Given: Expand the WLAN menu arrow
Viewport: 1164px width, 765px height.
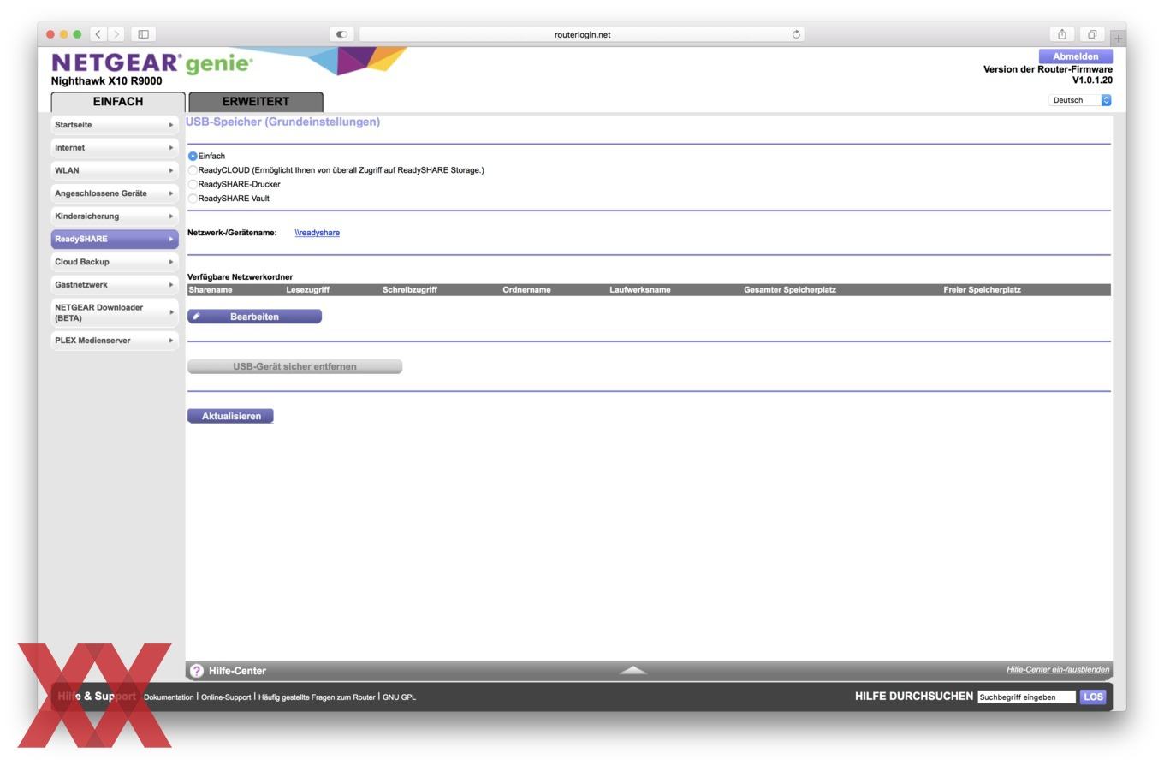Looking at the screenshot, I should tap(171, 170).
